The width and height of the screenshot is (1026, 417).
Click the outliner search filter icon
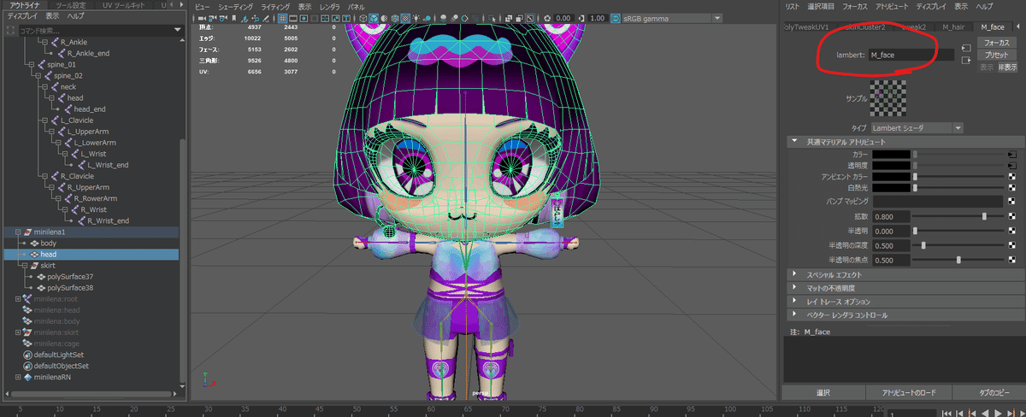coord(11,30)
